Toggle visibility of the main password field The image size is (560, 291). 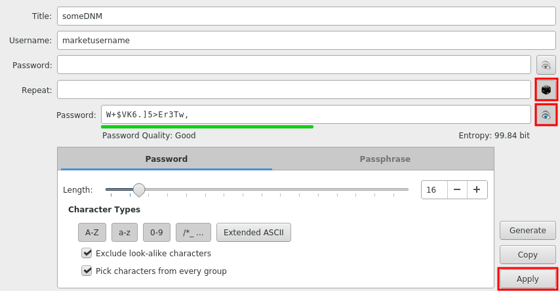pos(546,65)
